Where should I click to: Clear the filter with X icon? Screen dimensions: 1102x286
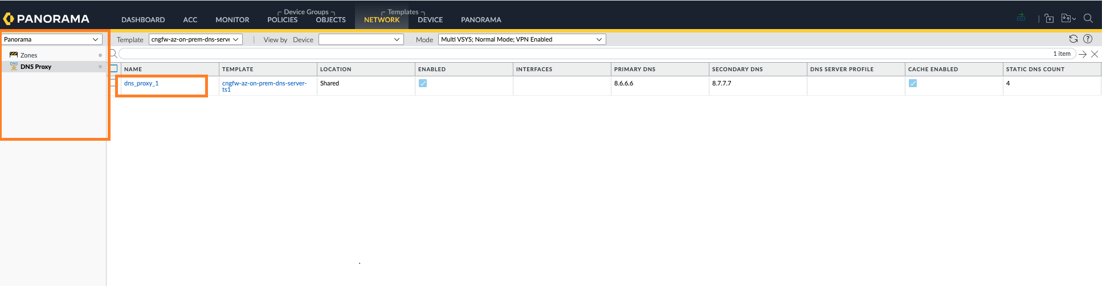tap(1095, 54)
